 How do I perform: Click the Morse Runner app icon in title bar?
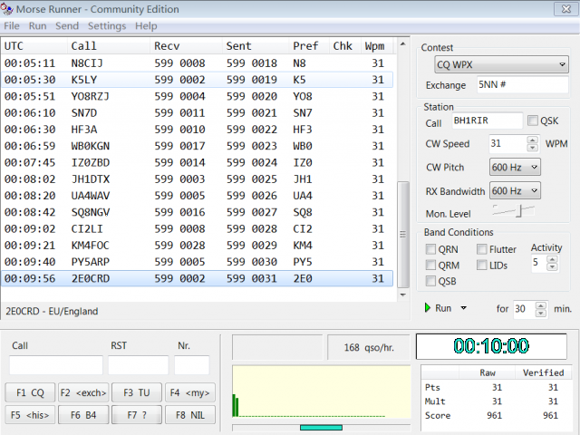coord(6,8)
